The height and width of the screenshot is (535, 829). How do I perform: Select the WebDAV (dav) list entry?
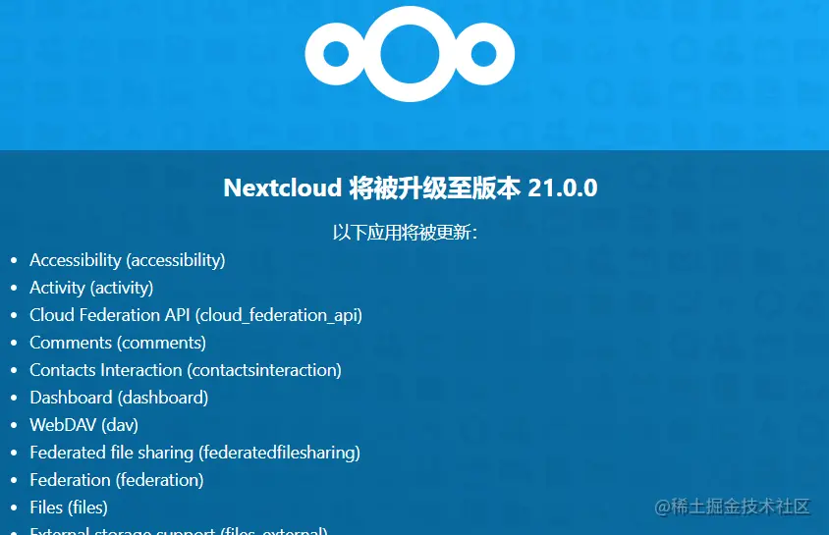click(84, 425)
